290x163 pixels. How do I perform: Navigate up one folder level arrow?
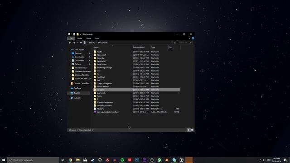(x=81, y=43)
